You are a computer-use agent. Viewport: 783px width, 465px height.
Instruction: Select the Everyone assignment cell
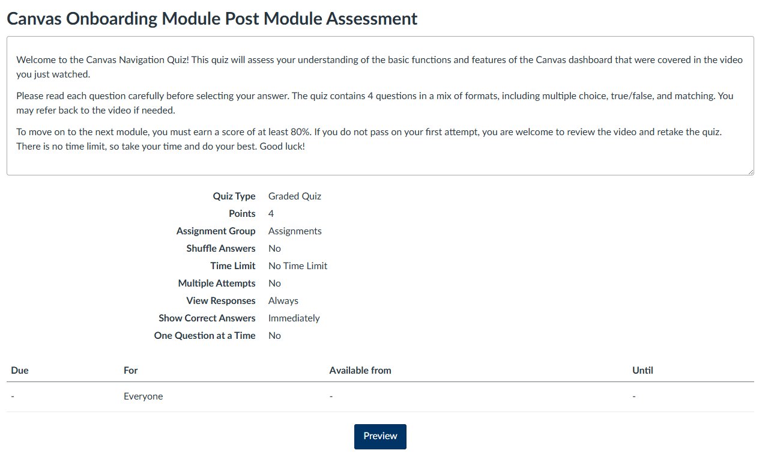[143, 396]
